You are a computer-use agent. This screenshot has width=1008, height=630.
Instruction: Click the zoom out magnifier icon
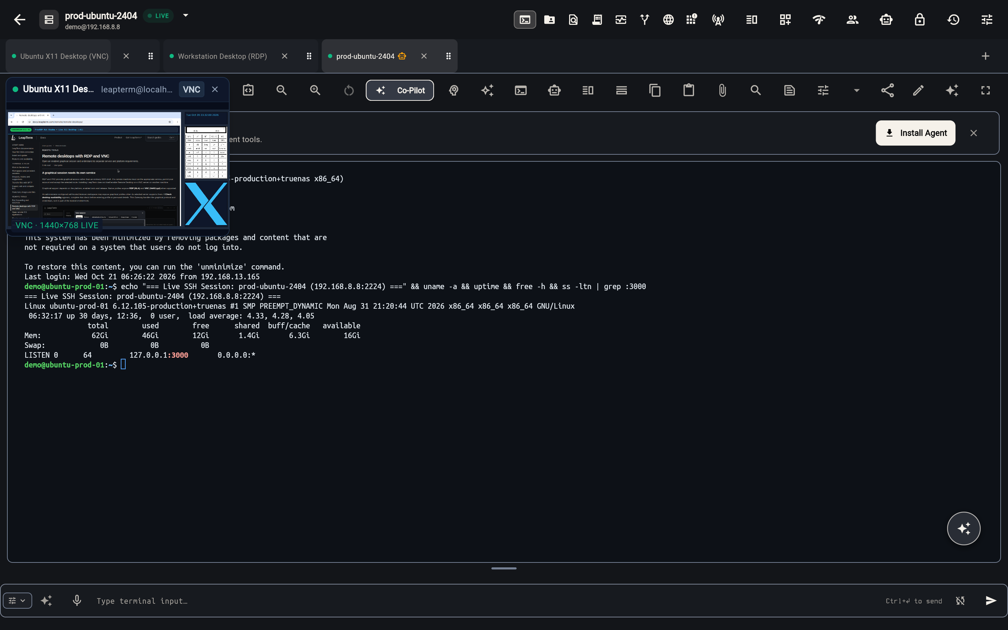click(281, 90)
